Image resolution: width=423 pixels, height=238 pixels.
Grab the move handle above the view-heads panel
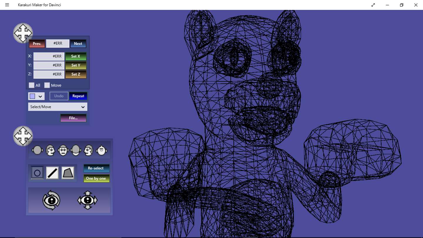23,136
